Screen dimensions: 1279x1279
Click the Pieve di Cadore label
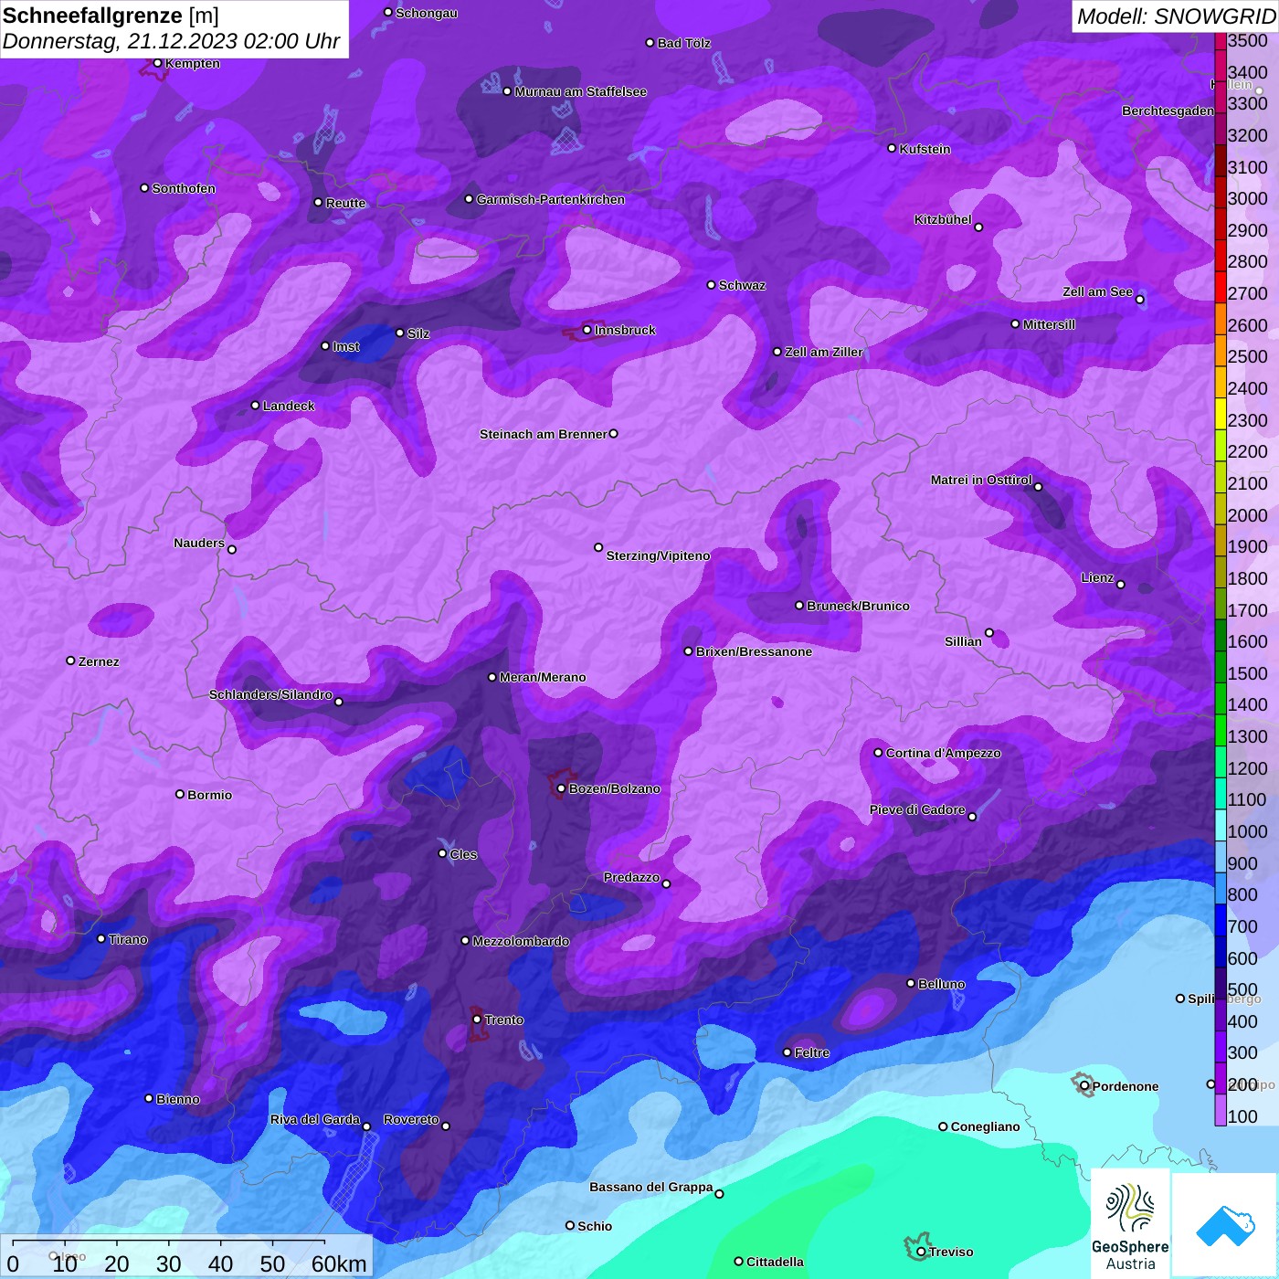(x=917, y=809)
